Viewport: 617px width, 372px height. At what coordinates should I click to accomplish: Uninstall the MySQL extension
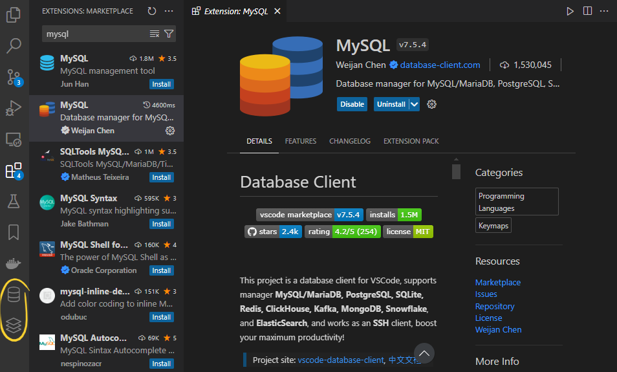(x=391, y=104)
